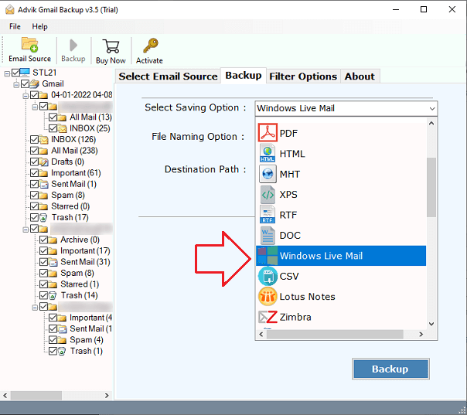This screenshot has width=467, height=415.
Task: Click the Trash (14) bin icon
Action: [53, 295]
